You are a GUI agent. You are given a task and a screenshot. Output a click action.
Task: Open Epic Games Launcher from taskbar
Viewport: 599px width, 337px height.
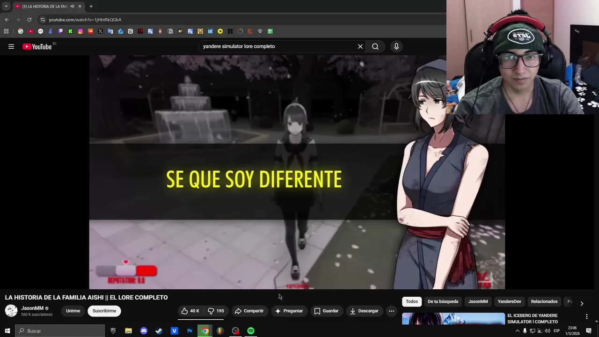(113, 331)
